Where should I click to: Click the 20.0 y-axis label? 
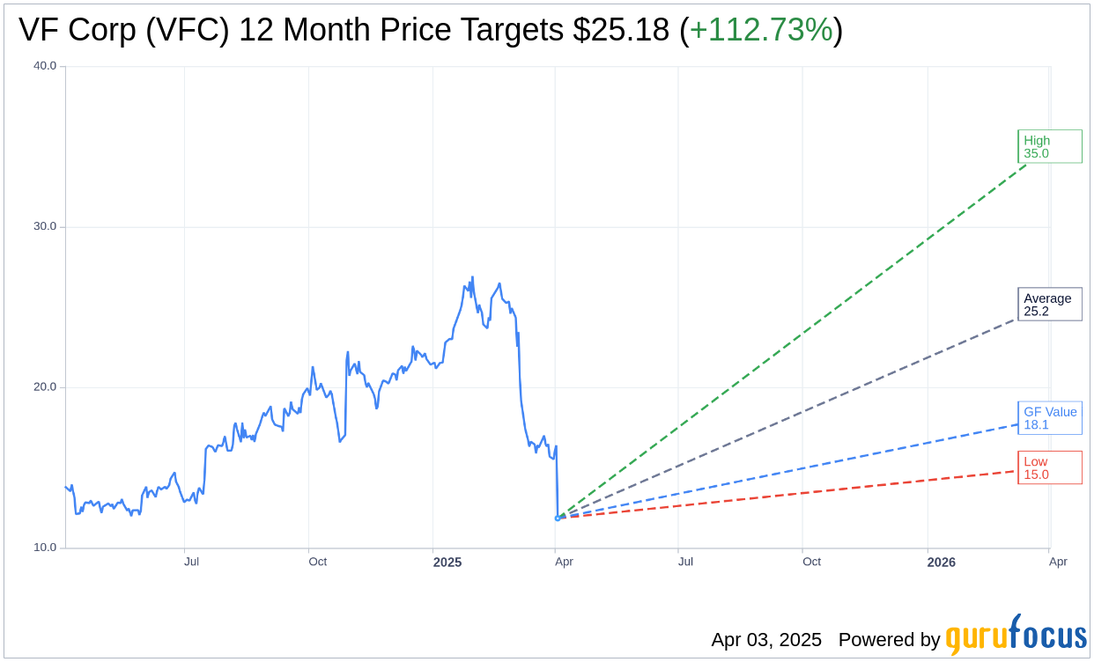(45, 387)
